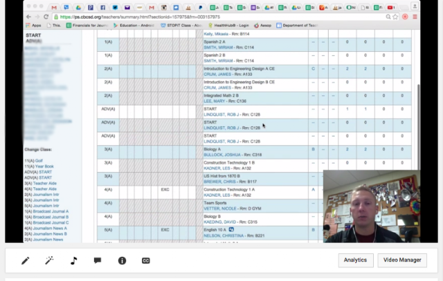The height and width of the screenshot is (281, 443).
Task: Open the music note audio icon
Action: (74, 261)
